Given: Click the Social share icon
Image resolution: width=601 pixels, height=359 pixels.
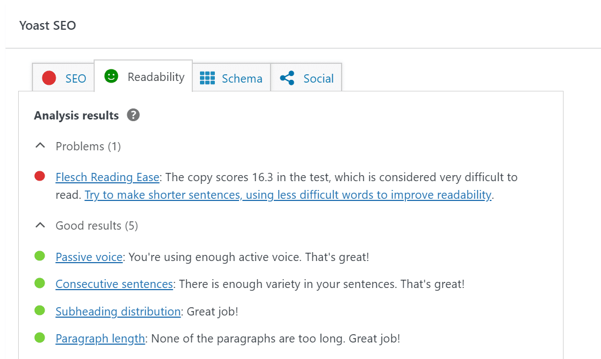Looking at the screenshot, I should coord(287,78).
